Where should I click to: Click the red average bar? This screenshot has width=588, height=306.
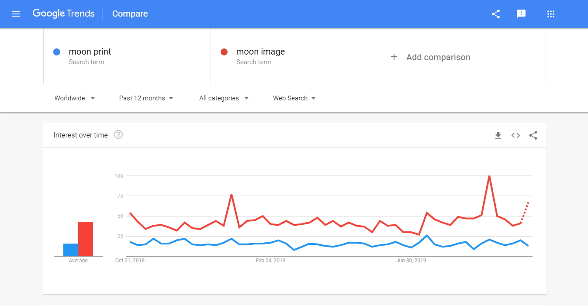click(86, 239)
